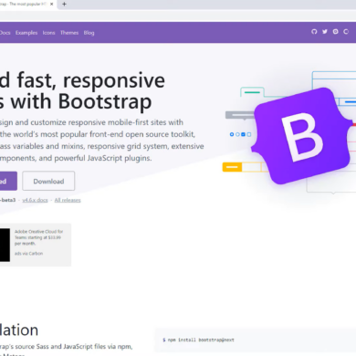The image size is (356, 356).
Task: Open the GitHub icon in navbar
Action: (x=314, y=32)
